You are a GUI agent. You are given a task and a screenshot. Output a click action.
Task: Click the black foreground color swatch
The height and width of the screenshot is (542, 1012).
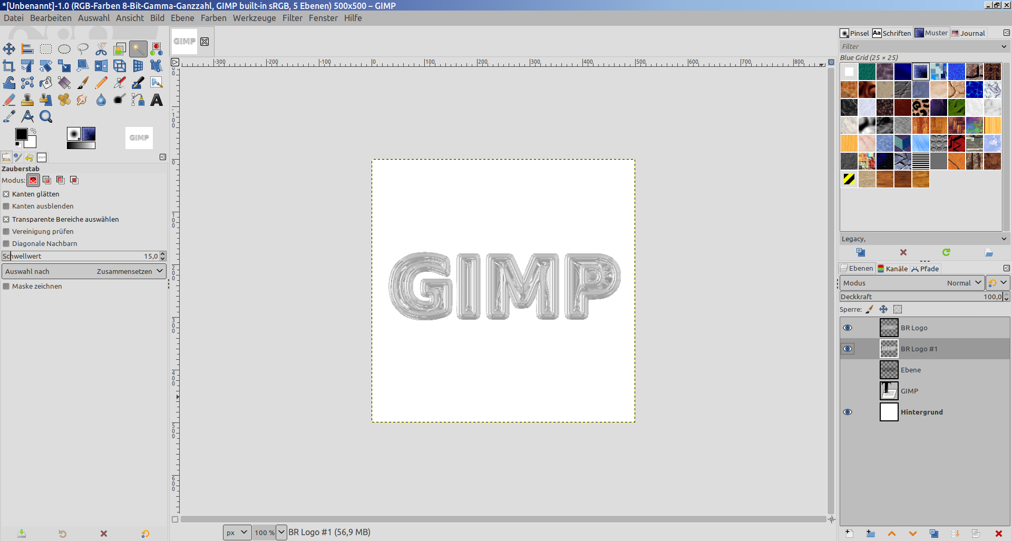click(21, 134)
